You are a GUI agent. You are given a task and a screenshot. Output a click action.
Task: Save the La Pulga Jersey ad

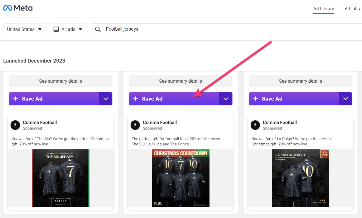(x=294, y=99)
